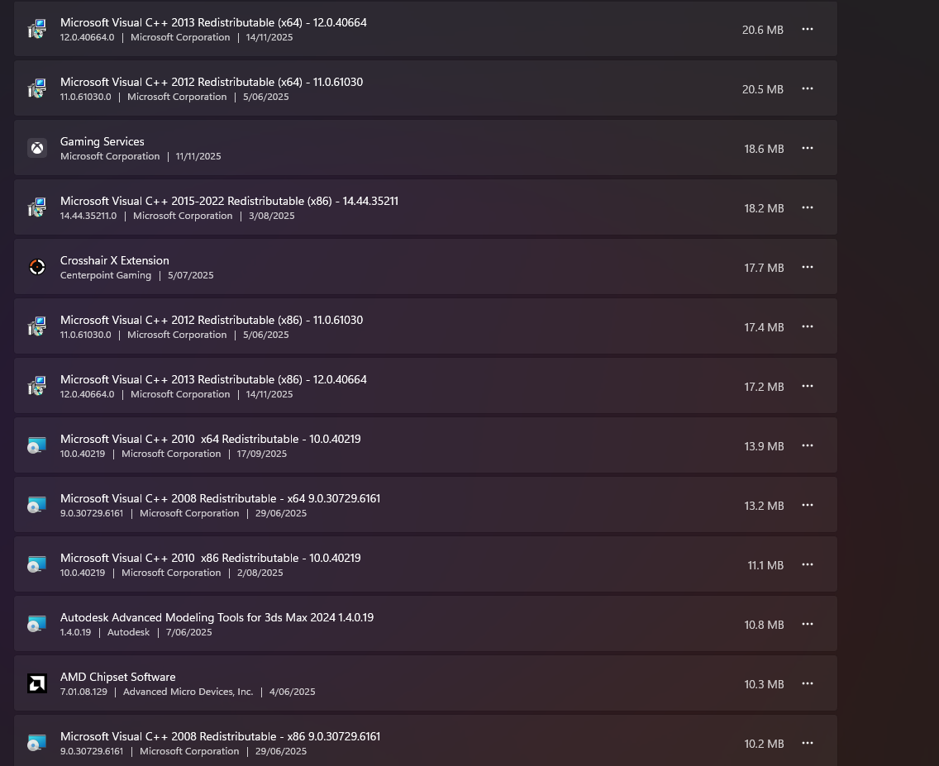Click the Gaming Services Xbox icon
The height and width of the screenshot is (766, 939).
tap(37, 149)
